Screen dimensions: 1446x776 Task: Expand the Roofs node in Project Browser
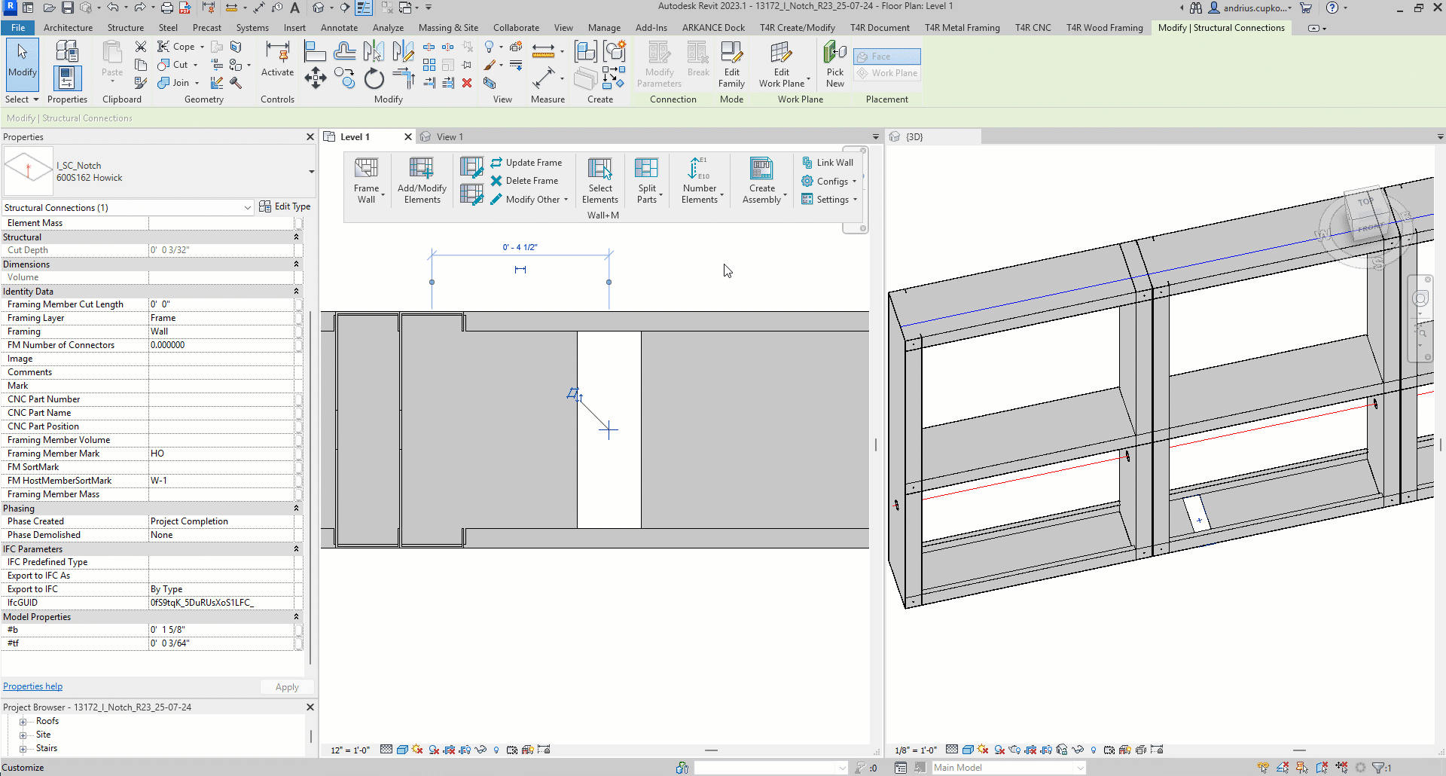(x=23, y=722)
